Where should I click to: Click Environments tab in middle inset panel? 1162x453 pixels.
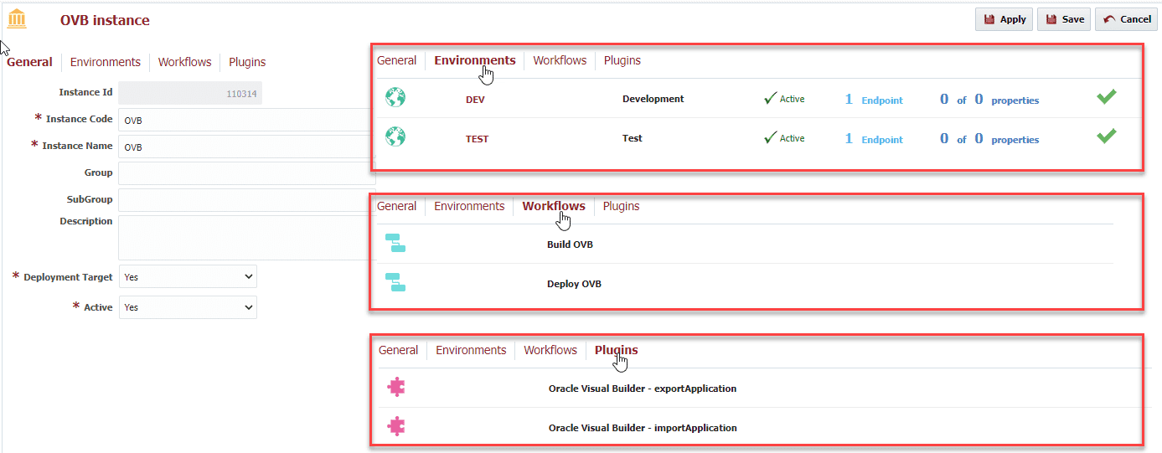(x=469, y=206)
